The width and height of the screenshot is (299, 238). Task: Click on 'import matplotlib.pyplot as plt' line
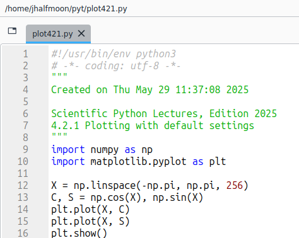click(x=139, y=162)
